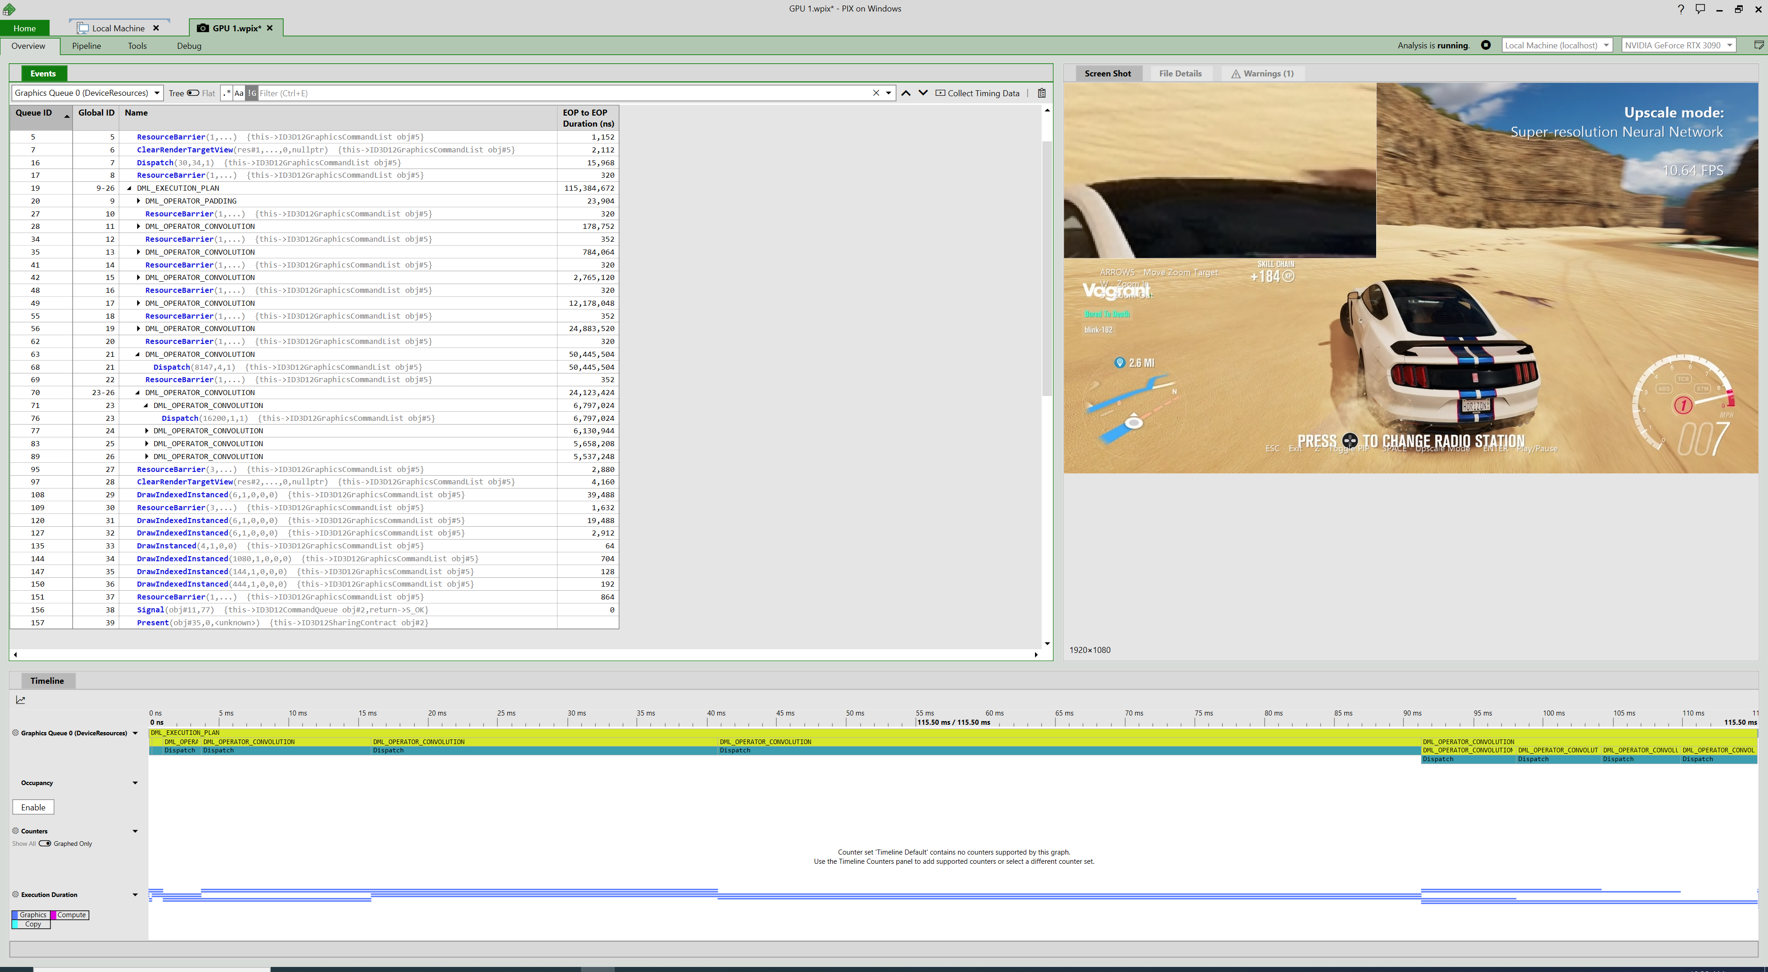
Task: Click the Screenshot tab in analysis panel
Action: click(1106, 73)
